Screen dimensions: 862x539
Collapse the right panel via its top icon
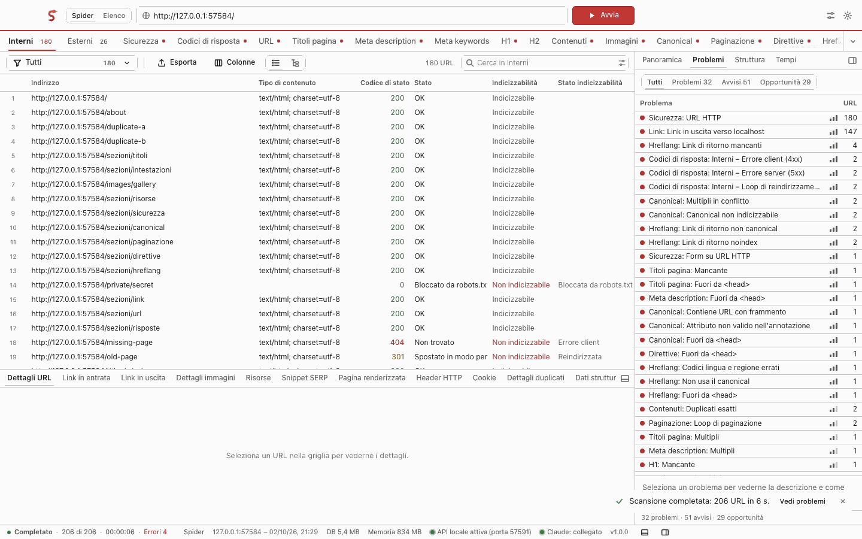[852, 60]
